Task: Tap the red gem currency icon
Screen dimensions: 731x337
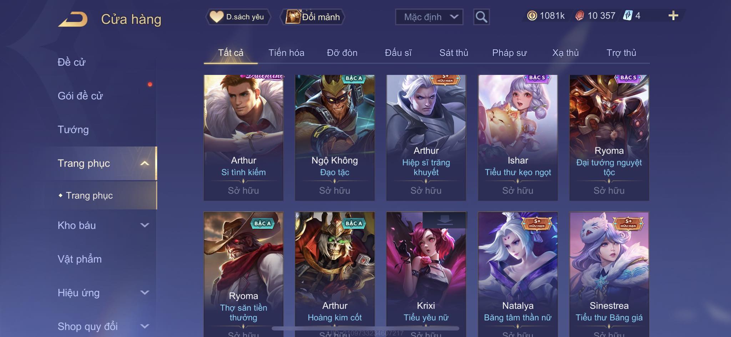Action: [x=580, y=16]
